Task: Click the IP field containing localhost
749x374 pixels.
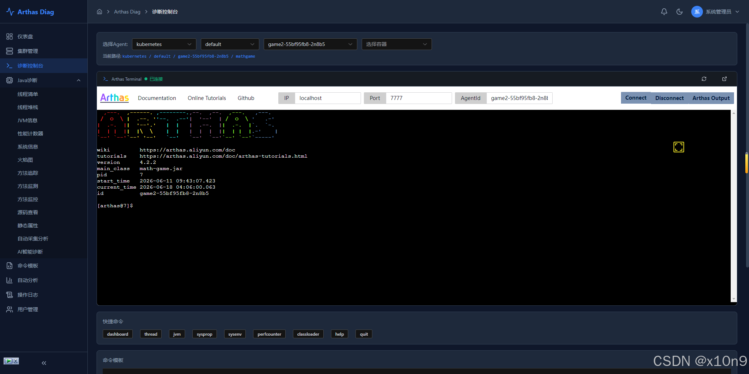Action: pos(328,98)
